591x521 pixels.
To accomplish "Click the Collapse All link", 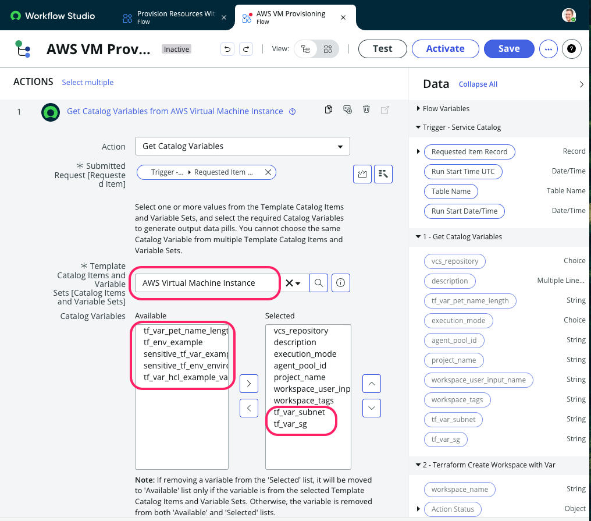I will coord(478,84).
